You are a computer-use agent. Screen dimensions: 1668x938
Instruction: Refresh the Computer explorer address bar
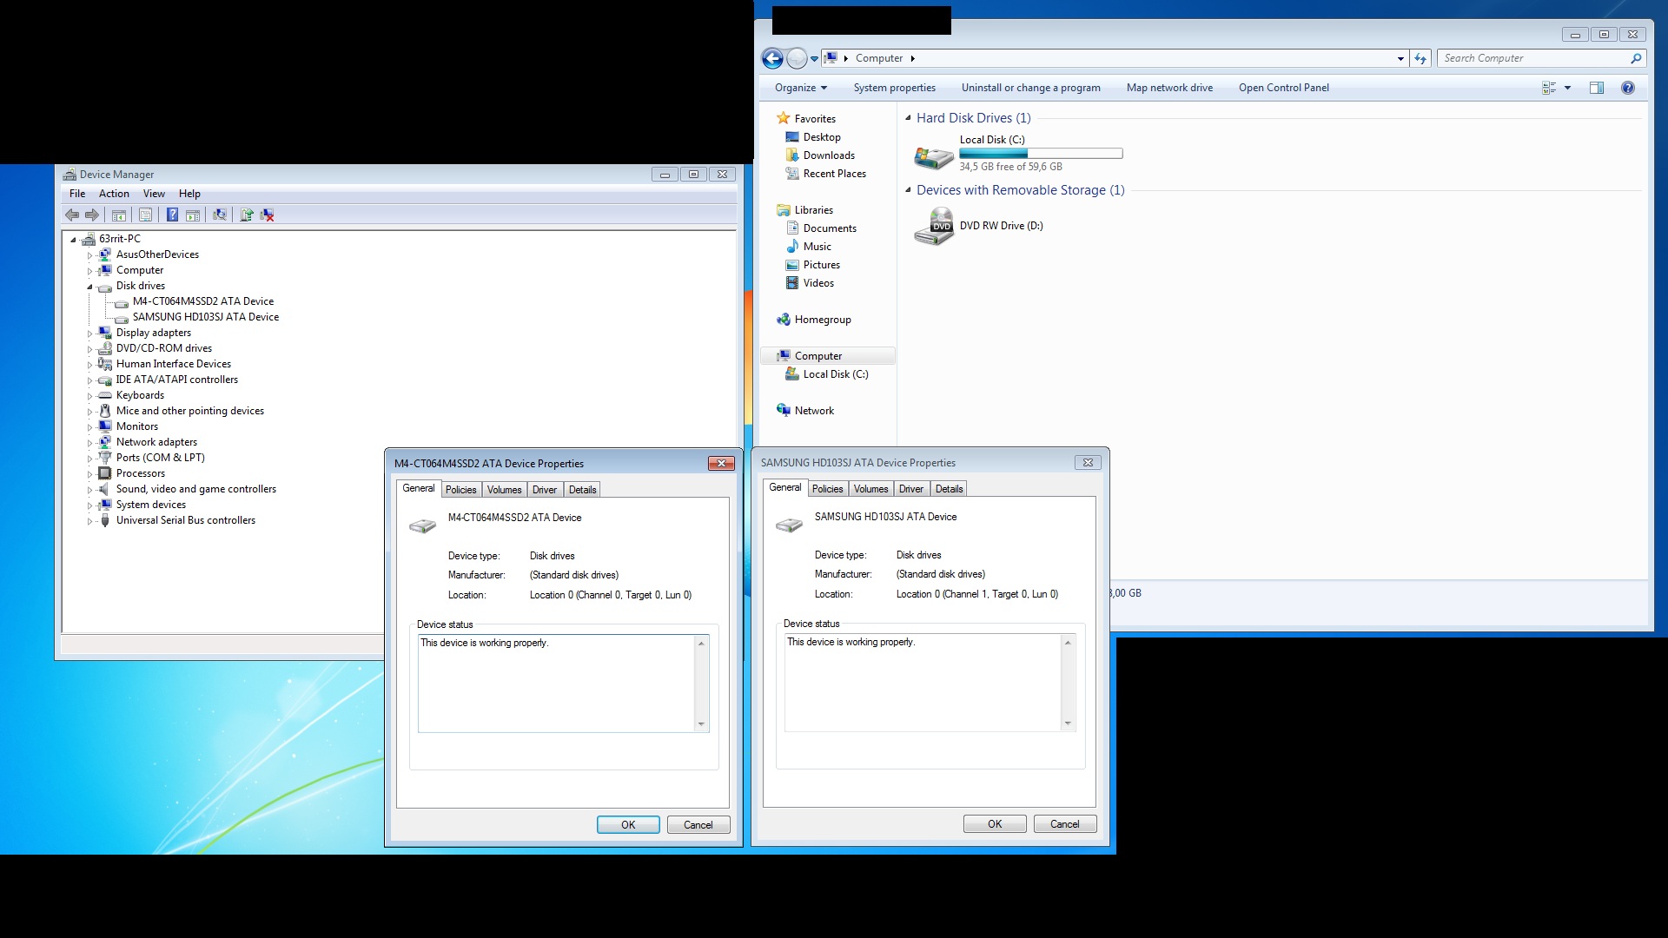(x=1420, y=58)
